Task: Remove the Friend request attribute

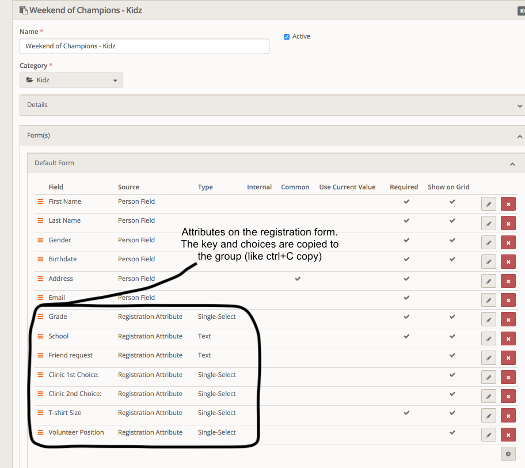Action: pos(508,357)
